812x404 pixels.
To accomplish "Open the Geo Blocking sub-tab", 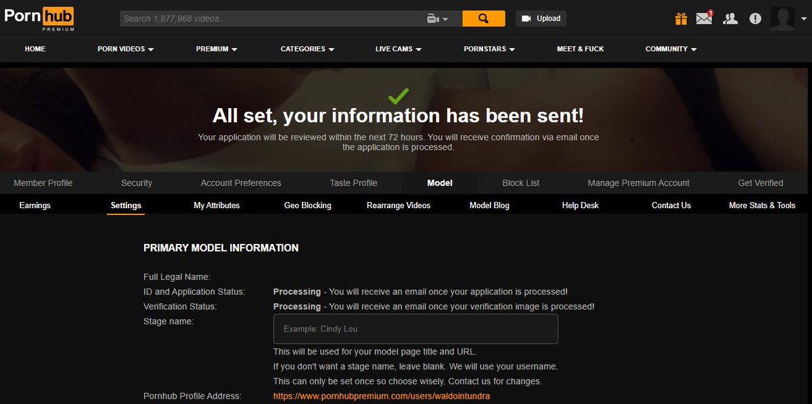I will (308, 205).
